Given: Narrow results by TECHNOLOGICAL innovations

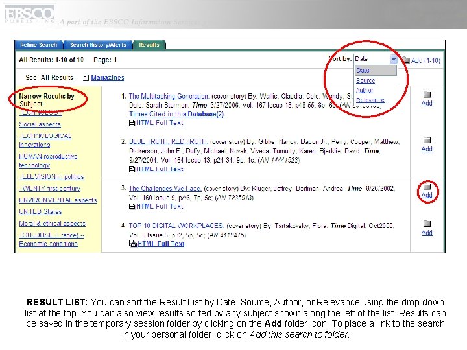Looking at the screenshot, I should click(x=45, y=140).
